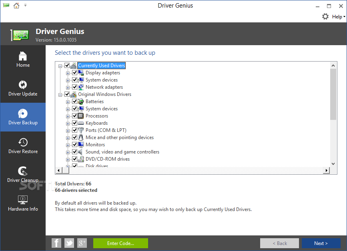Screen dimensions: 347x251
Task: Collapse Currently Used Drivers tree node
Action: click(60, 66)
